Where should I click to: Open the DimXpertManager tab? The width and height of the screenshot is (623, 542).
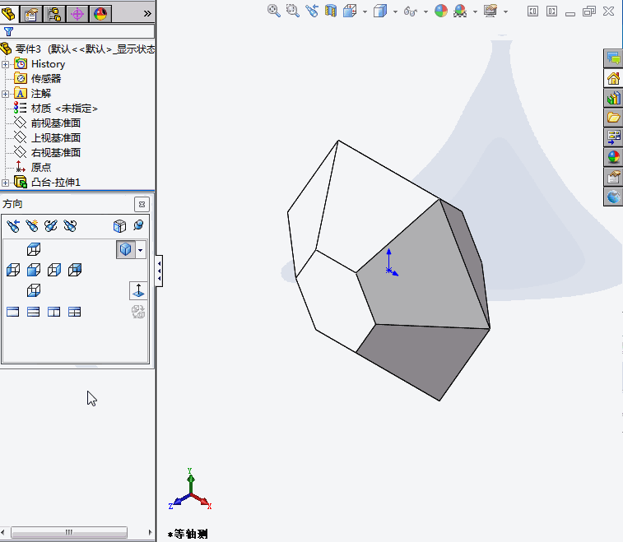coord(77,14)
